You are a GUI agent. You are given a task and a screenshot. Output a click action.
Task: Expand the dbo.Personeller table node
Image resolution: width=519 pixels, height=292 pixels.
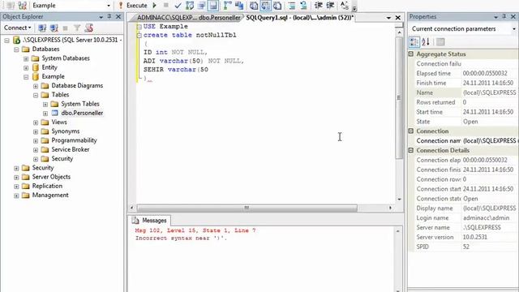click(45, 114)
